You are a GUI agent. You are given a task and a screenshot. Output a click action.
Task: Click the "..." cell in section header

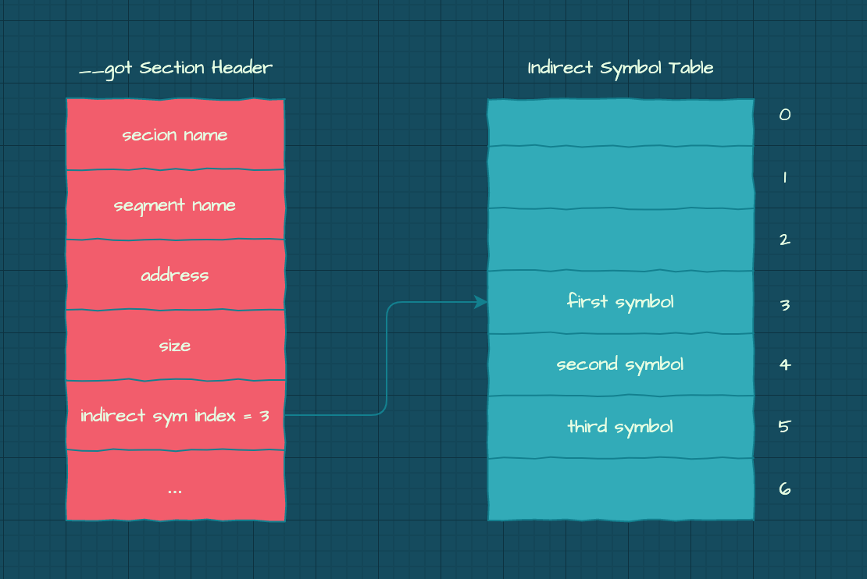[x=175, y=485]
